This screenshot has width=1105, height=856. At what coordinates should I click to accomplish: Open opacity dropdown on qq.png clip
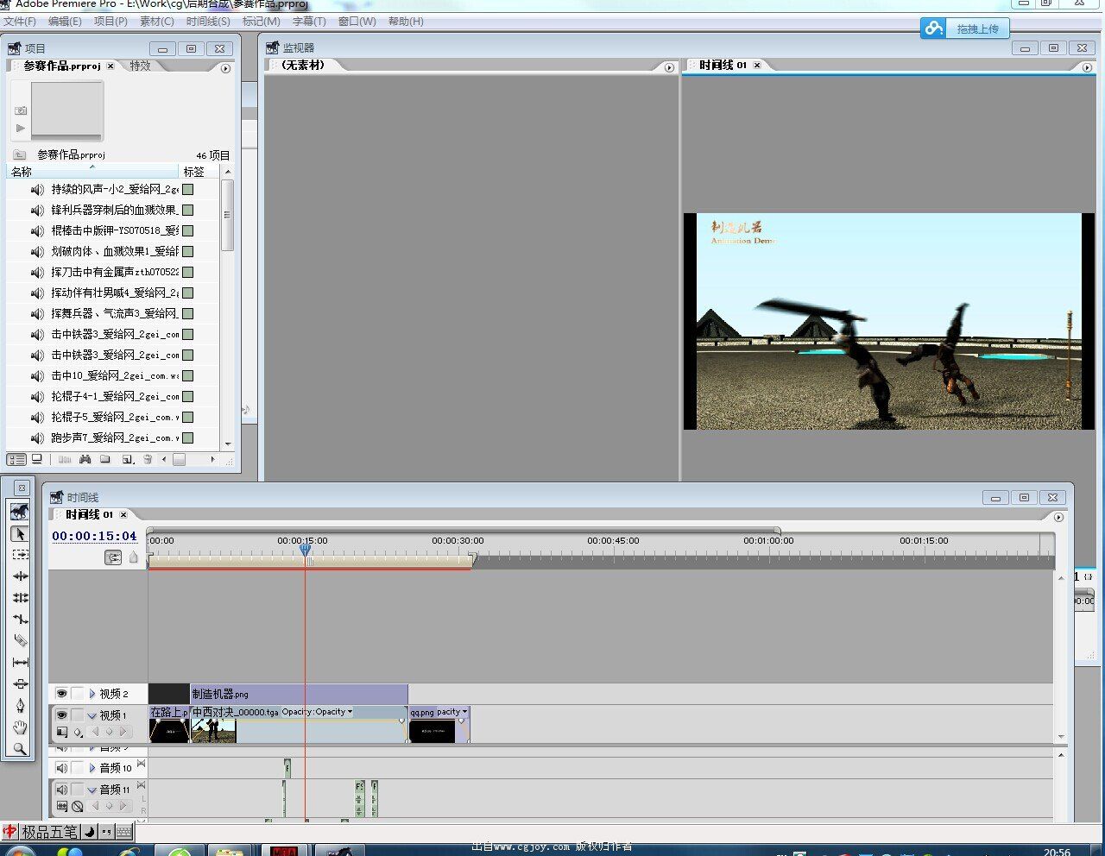coord(464,712)
